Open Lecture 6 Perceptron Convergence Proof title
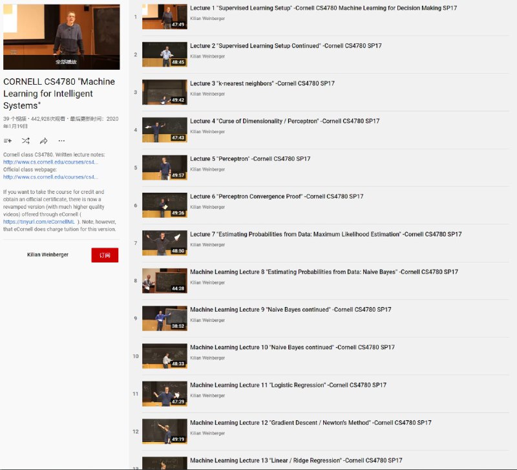 (x=277, y=197)
